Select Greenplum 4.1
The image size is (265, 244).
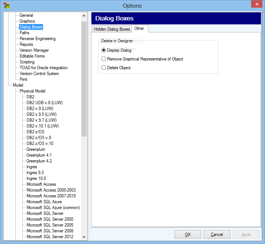(x=39, y=155)
